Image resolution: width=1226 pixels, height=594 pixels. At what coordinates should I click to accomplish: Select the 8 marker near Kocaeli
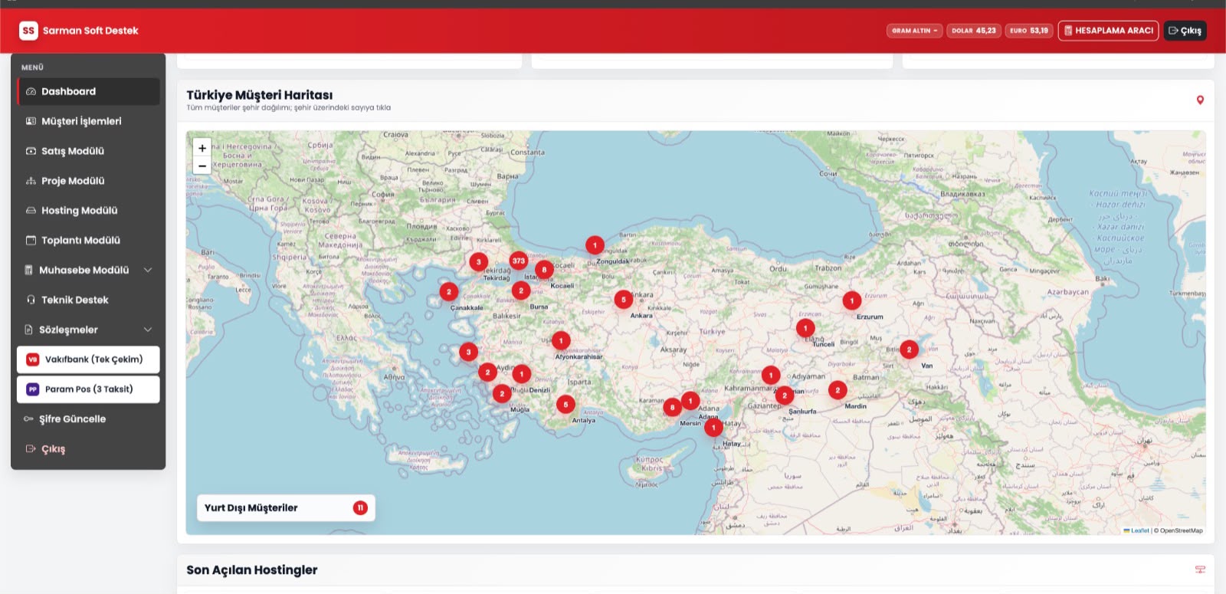pyautogui.click(x=544, y=270)
